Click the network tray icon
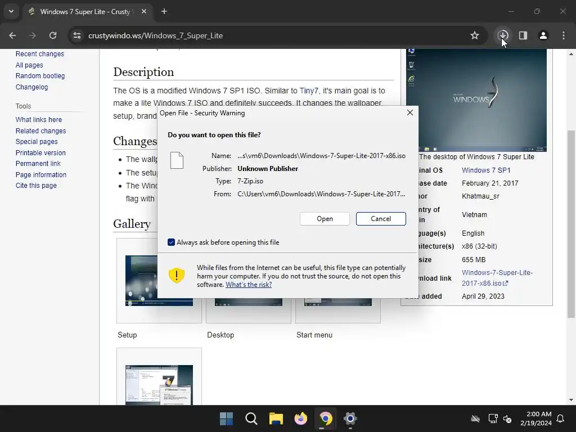This screenshot has width=576, height=432. (x=493, y=418)
